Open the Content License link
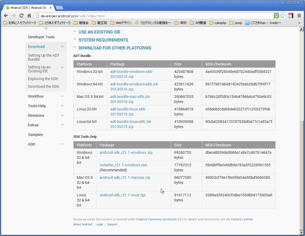Viewport: 305px width, 236px height. 242,219
